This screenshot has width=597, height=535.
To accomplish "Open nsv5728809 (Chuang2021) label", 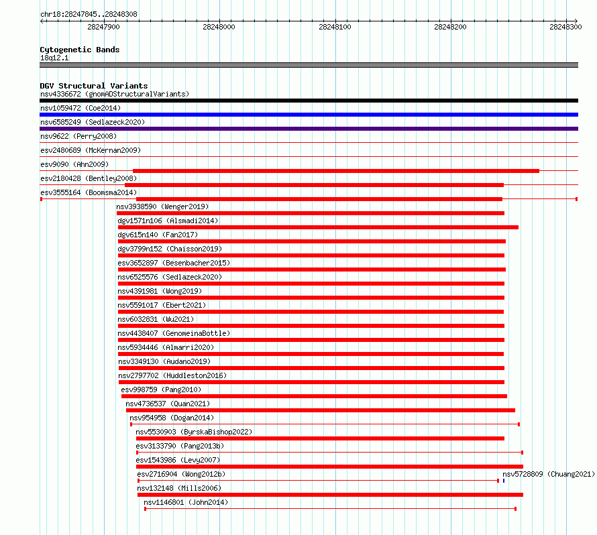I will [x=549, y=474].
